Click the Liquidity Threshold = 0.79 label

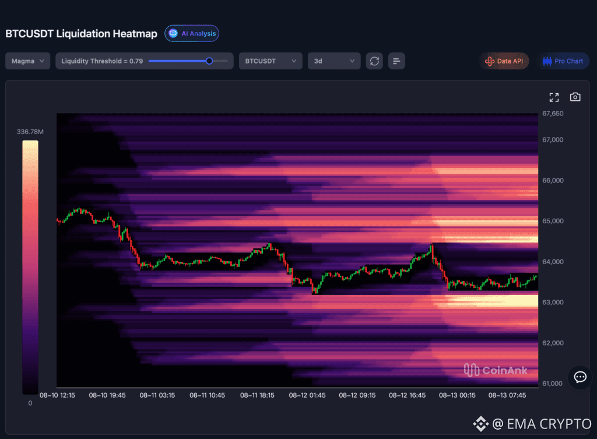[102, 61]
